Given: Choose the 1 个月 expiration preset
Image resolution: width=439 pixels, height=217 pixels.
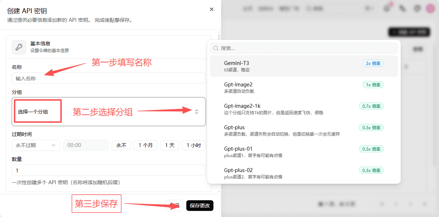Looking at the screenshot, I should tap(146, 145).
